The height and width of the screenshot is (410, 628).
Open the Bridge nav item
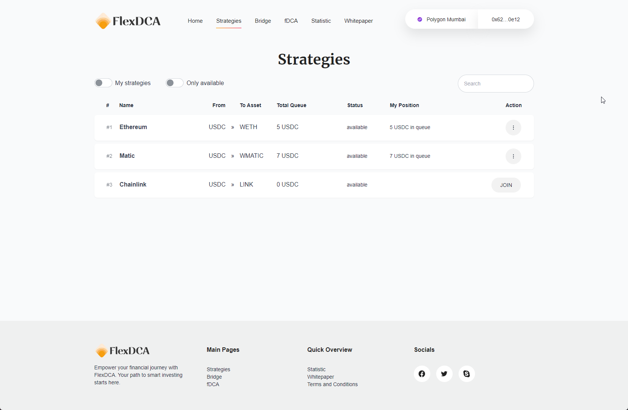[263, 21]
